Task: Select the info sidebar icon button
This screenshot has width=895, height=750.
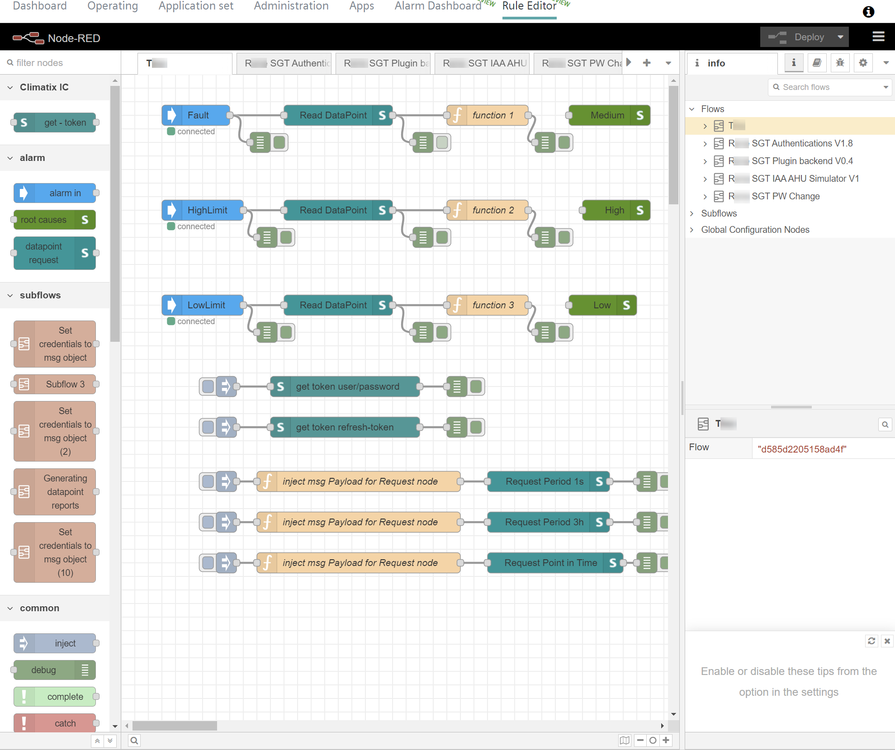Action: point(794,63)
